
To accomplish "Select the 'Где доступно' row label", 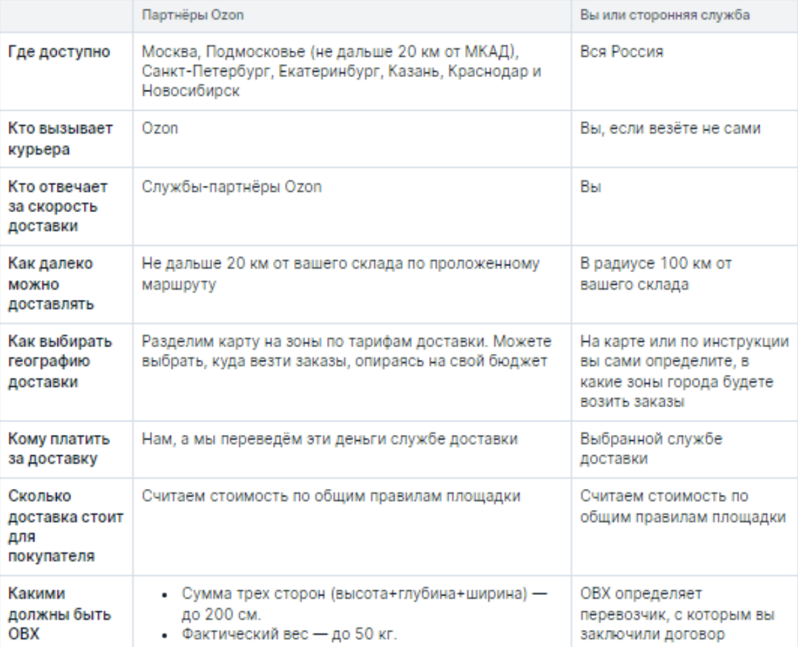I will tap(59, 52).
